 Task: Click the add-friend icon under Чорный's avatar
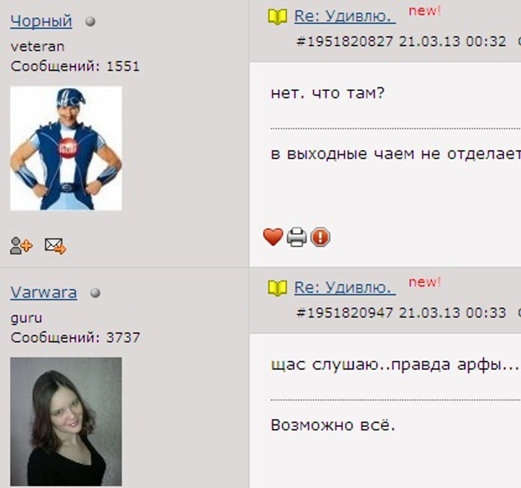[21, 246]
